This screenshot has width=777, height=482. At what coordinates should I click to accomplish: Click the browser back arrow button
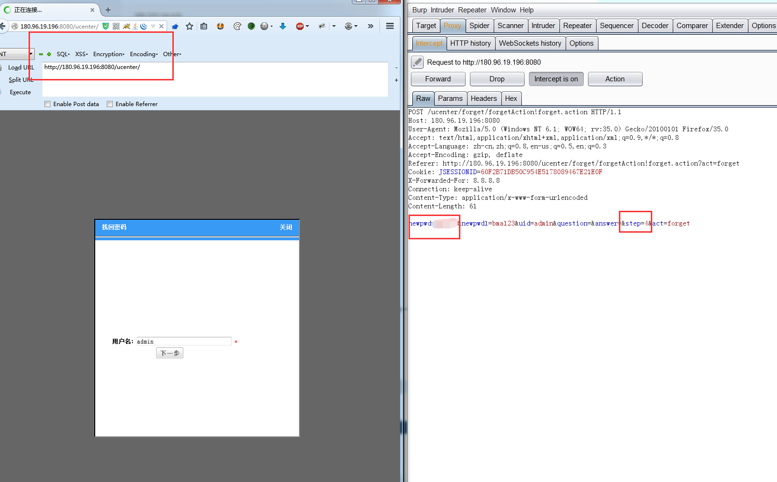[2, 26]
